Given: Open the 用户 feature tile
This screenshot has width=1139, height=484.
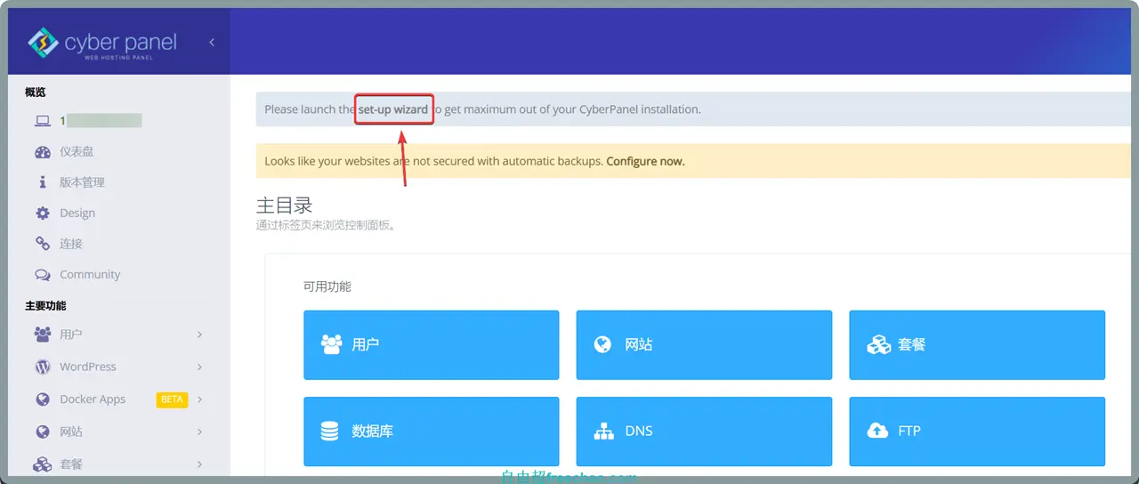Looking at the screenshot, I should click(x=432, y=344).
